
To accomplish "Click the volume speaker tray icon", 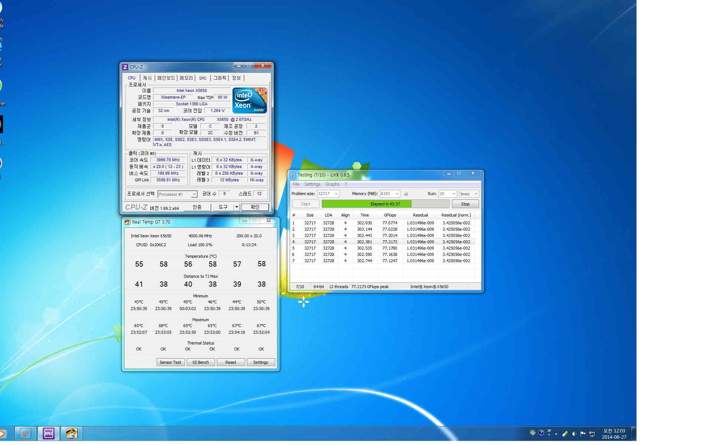I will [574, 434].
